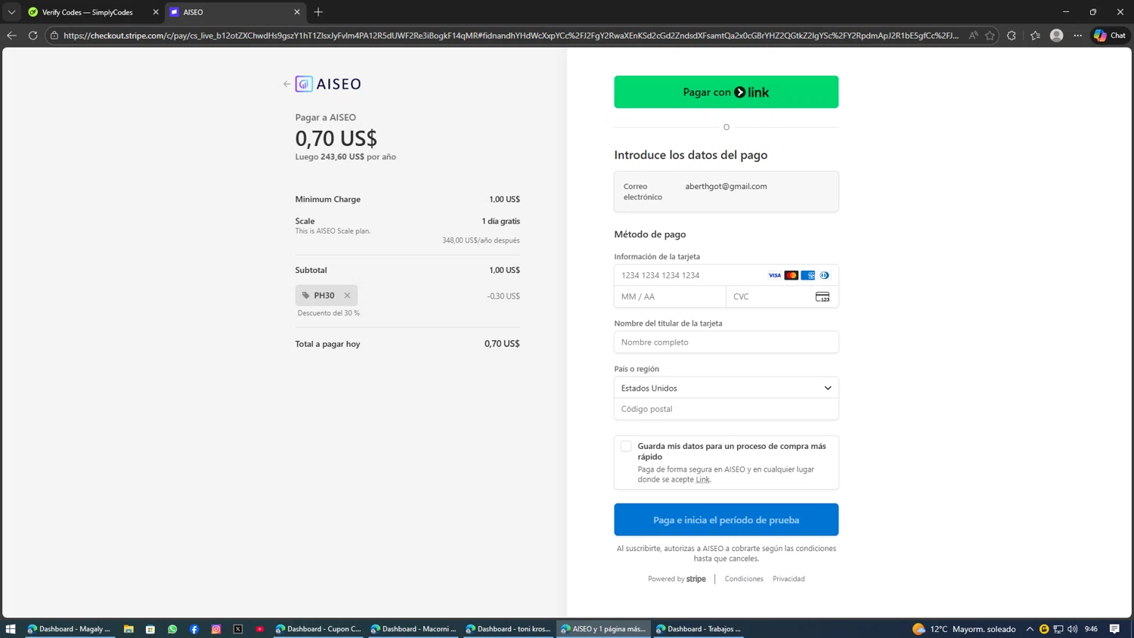
Task: View site information lock icon
Action: [54, 36]
